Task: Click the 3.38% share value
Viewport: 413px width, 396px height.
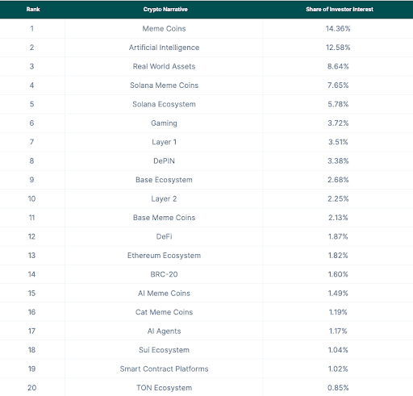Action: tap(338, 160)
